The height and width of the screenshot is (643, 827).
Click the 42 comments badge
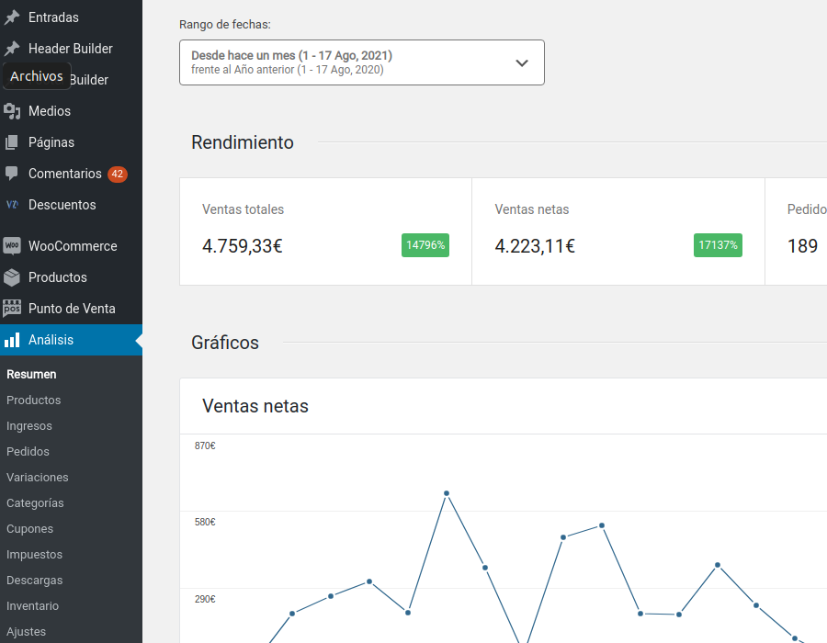coord(117,174)
